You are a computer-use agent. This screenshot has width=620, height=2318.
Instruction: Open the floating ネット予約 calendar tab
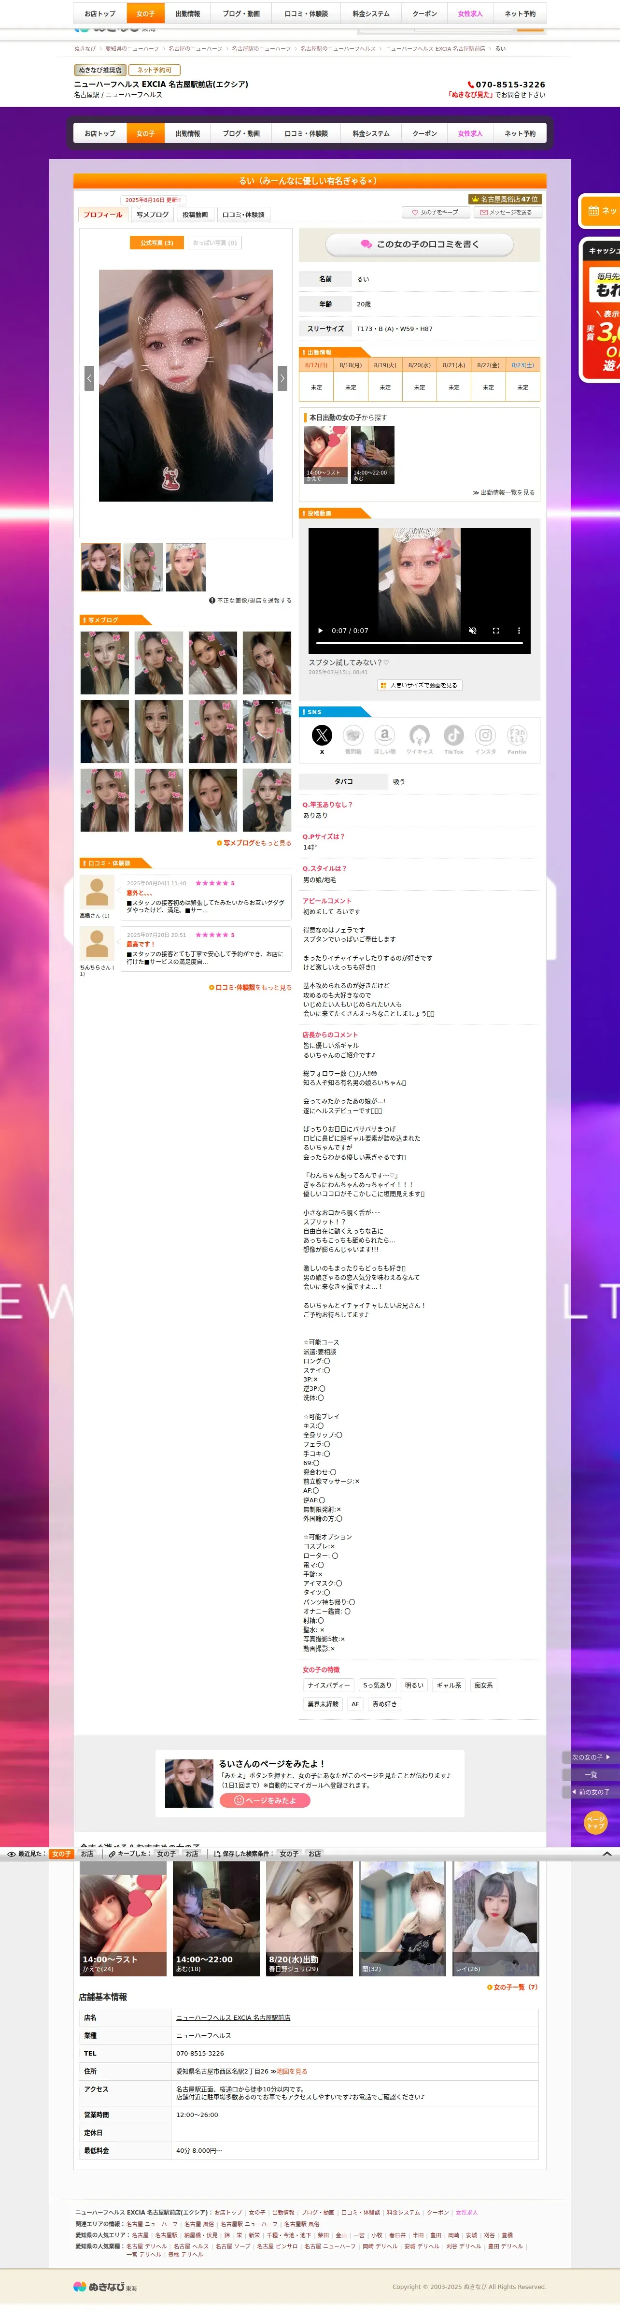[600, 211]
